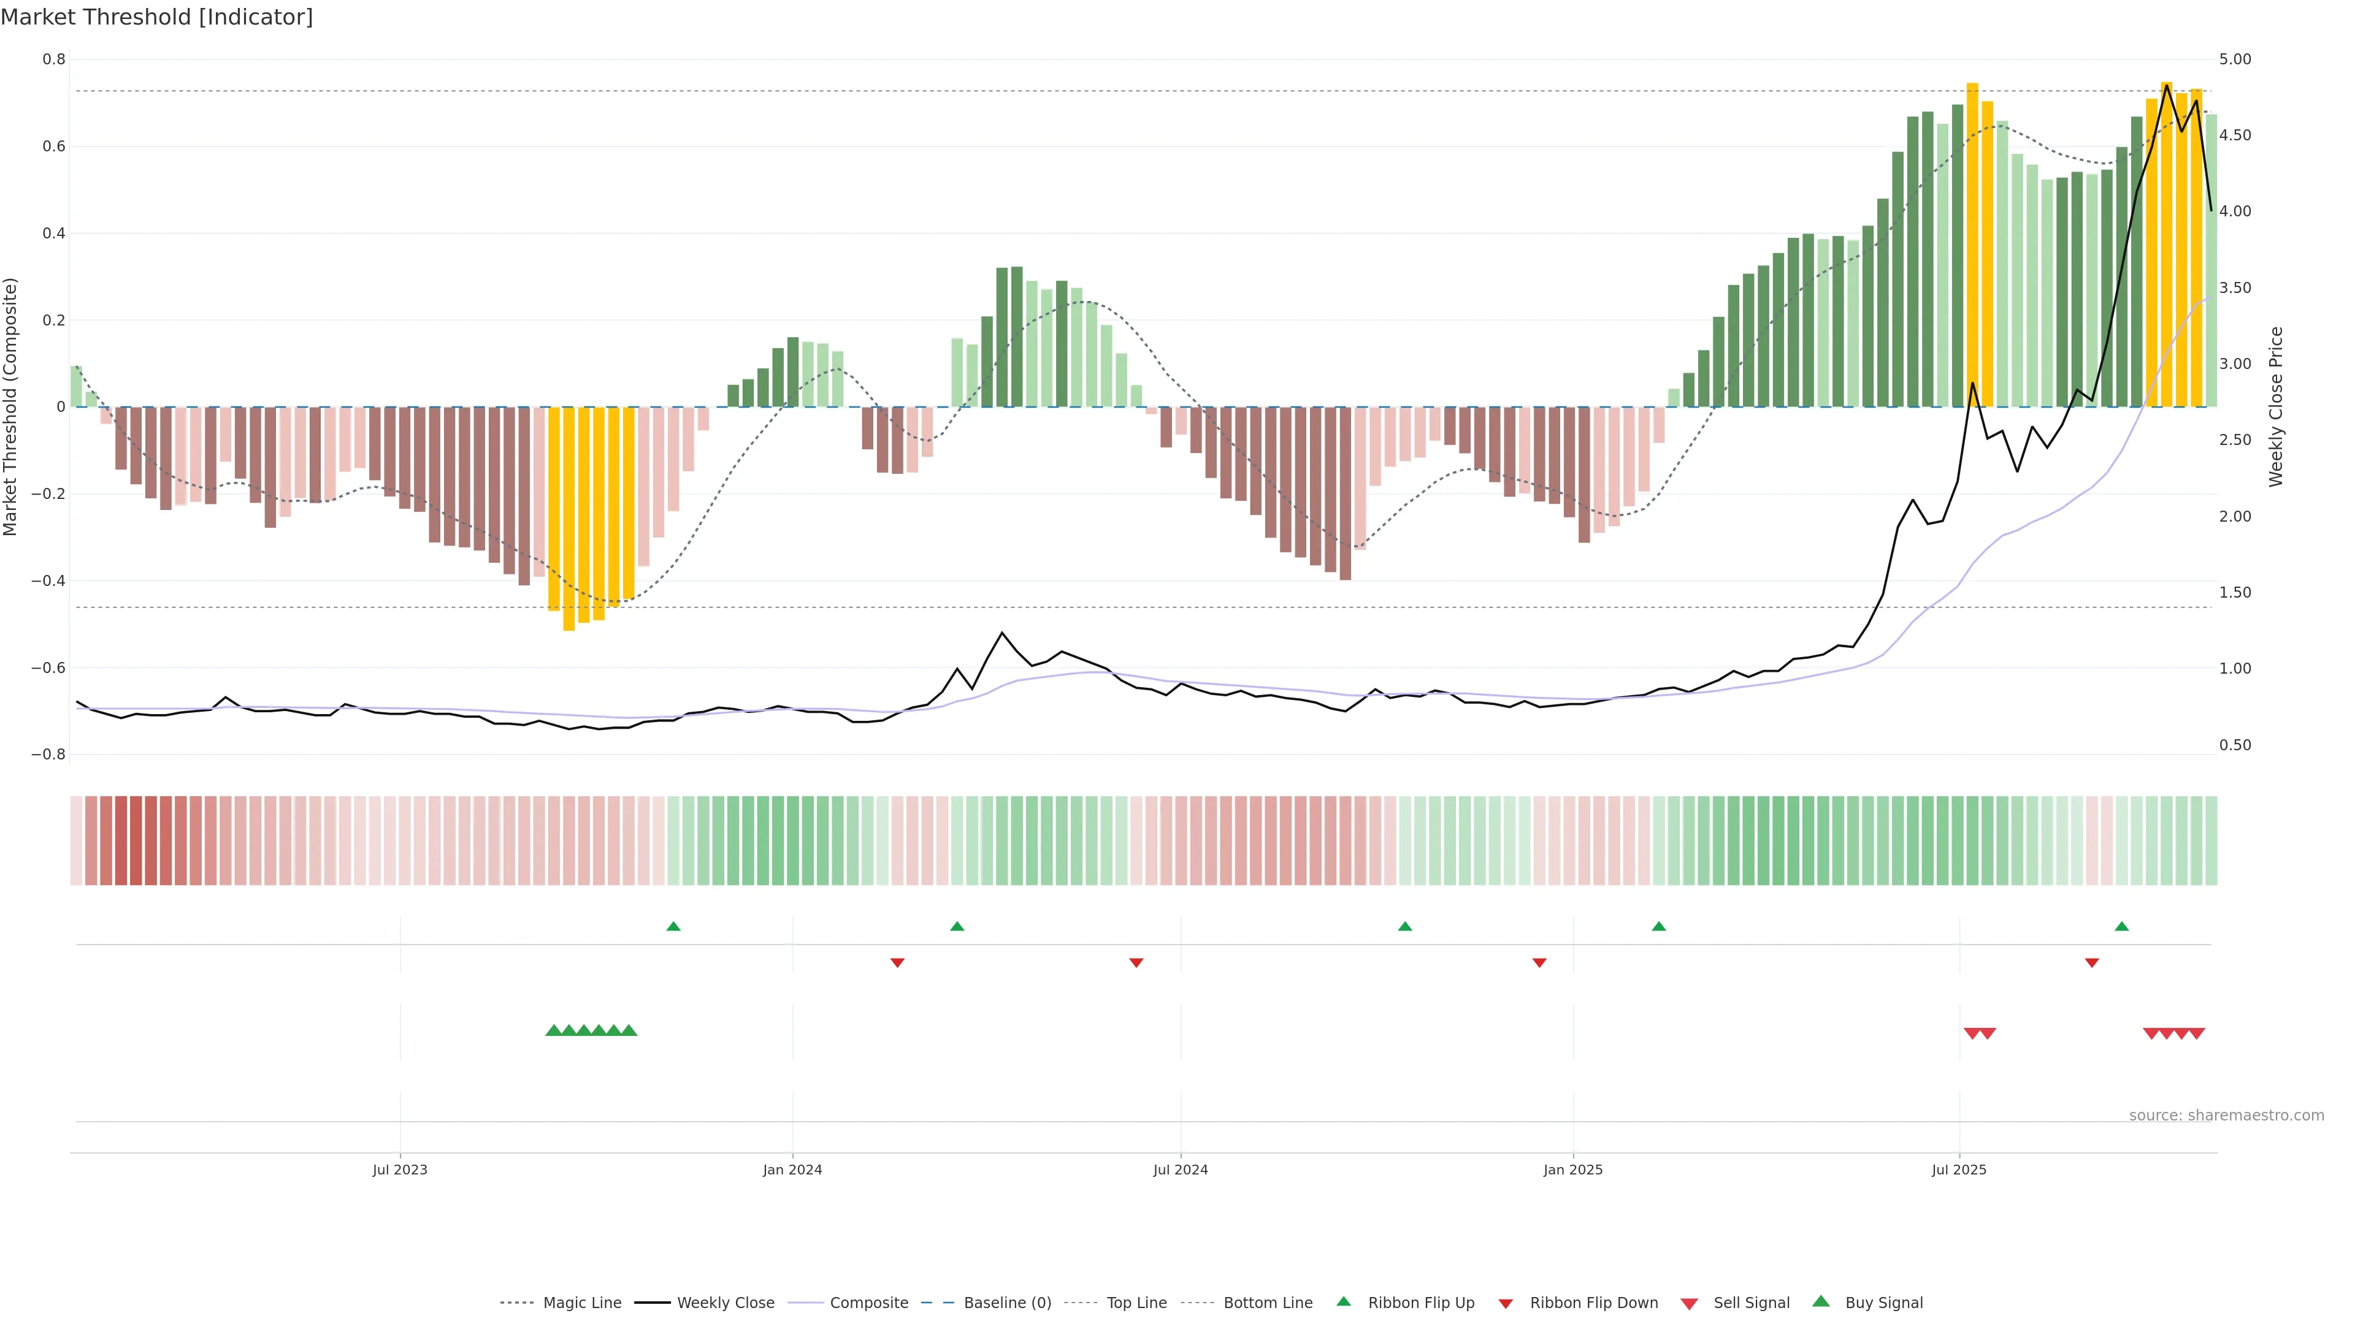Click the Jul 2025 x-axis label
2355x1324 pixels.
pyautogui.click(x=1959, y=1170)
